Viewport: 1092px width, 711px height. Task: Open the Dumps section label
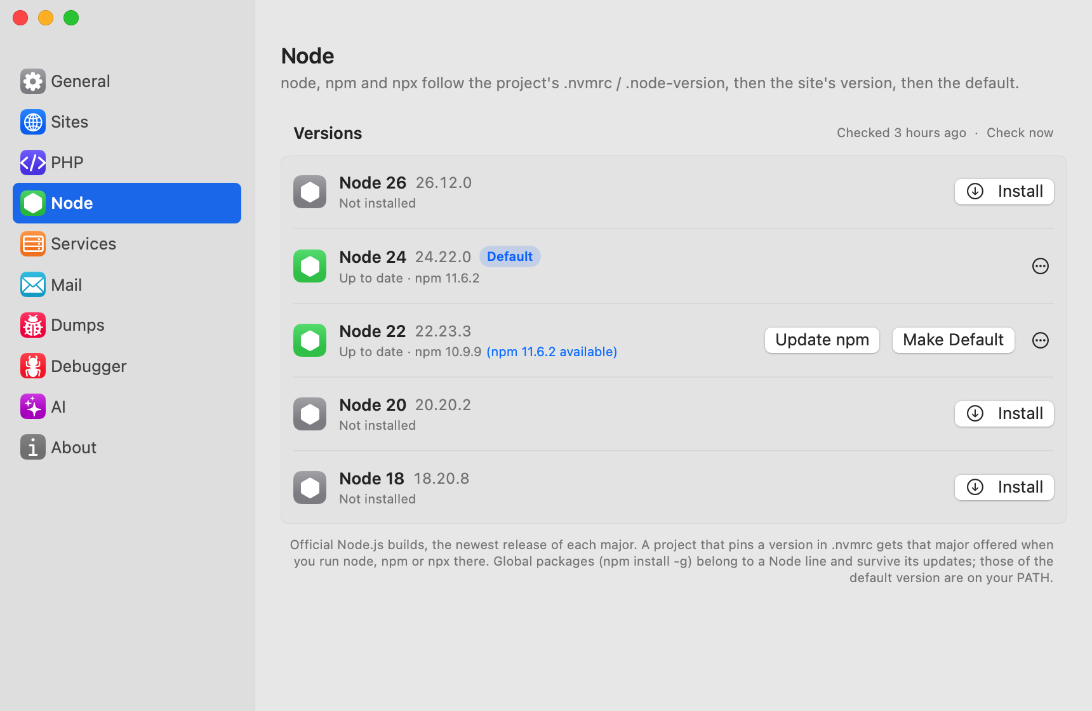point(78,325)
